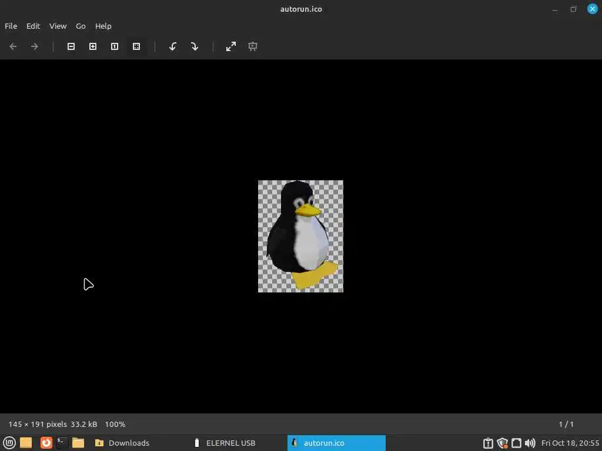This screenshot has height=451, width=602.
Task: Open update manager shield tray icon
Action: coord(502,443)
